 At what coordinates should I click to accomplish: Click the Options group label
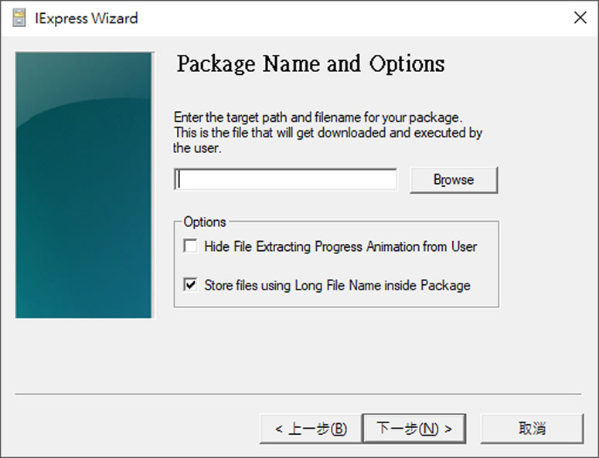point(204,222)
